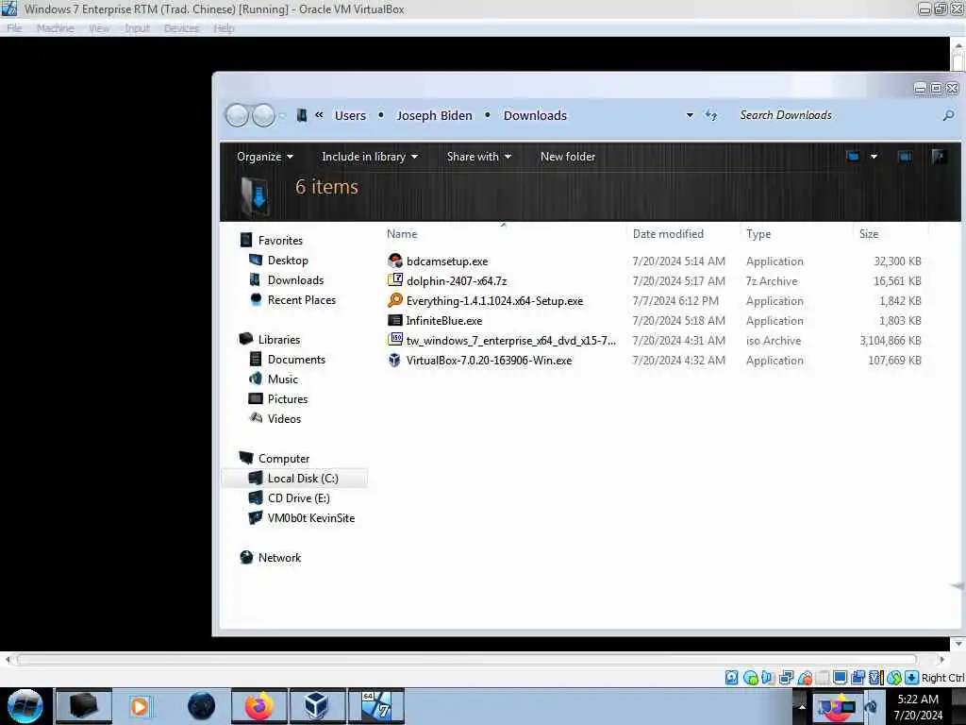Click VirtualBox network activity indicator
Viewport: 966px width, 725px height.
(786, 678)
